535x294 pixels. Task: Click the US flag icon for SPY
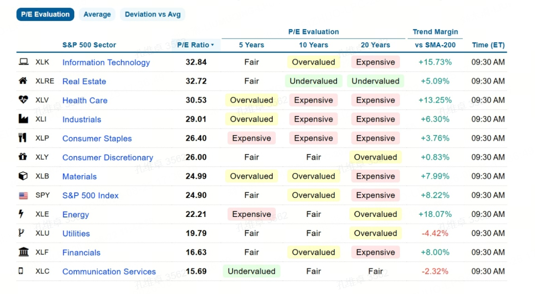tap(24, 196)
